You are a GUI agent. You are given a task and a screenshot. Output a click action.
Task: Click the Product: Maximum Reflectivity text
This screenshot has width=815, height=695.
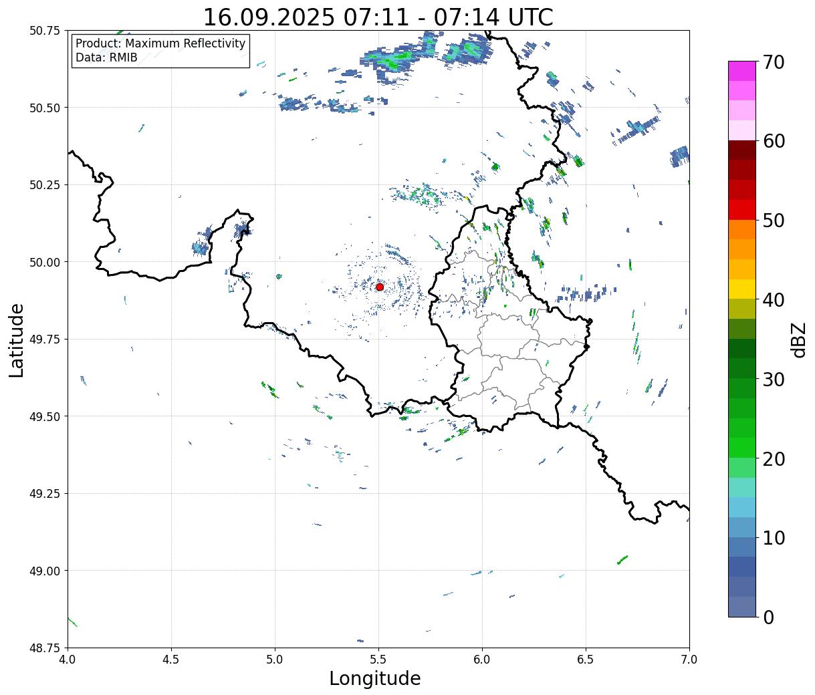(160, 43)
